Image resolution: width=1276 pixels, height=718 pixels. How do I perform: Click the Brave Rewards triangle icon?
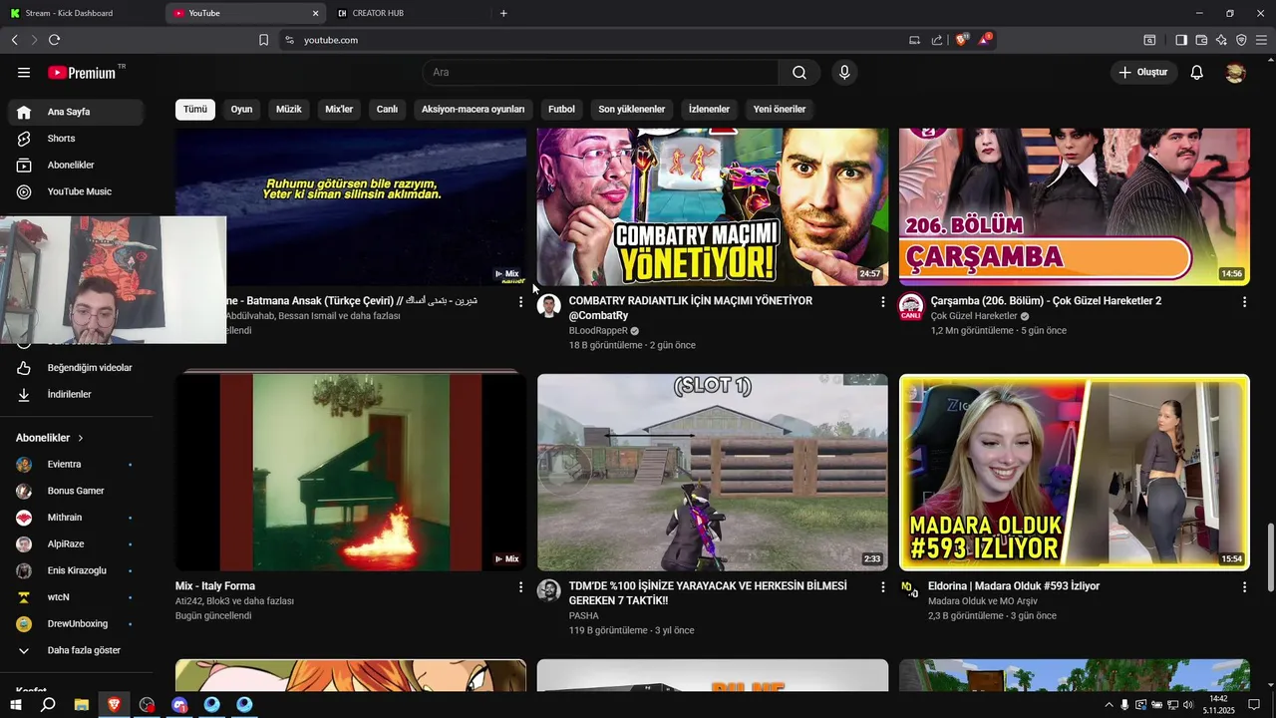tap(985, 39)
